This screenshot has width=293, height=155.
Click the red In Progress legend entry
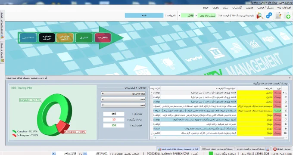[25, 135]
